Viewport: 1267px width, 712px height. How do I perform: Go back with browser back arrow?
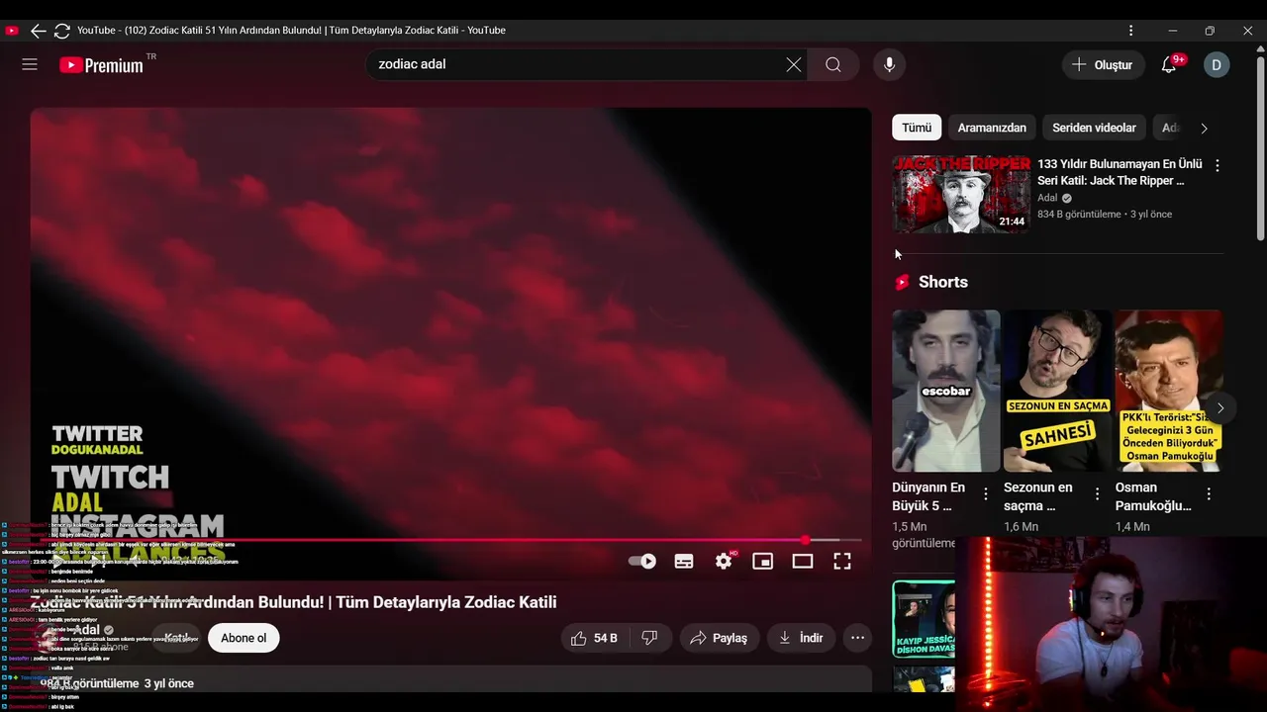click(38, 31)
